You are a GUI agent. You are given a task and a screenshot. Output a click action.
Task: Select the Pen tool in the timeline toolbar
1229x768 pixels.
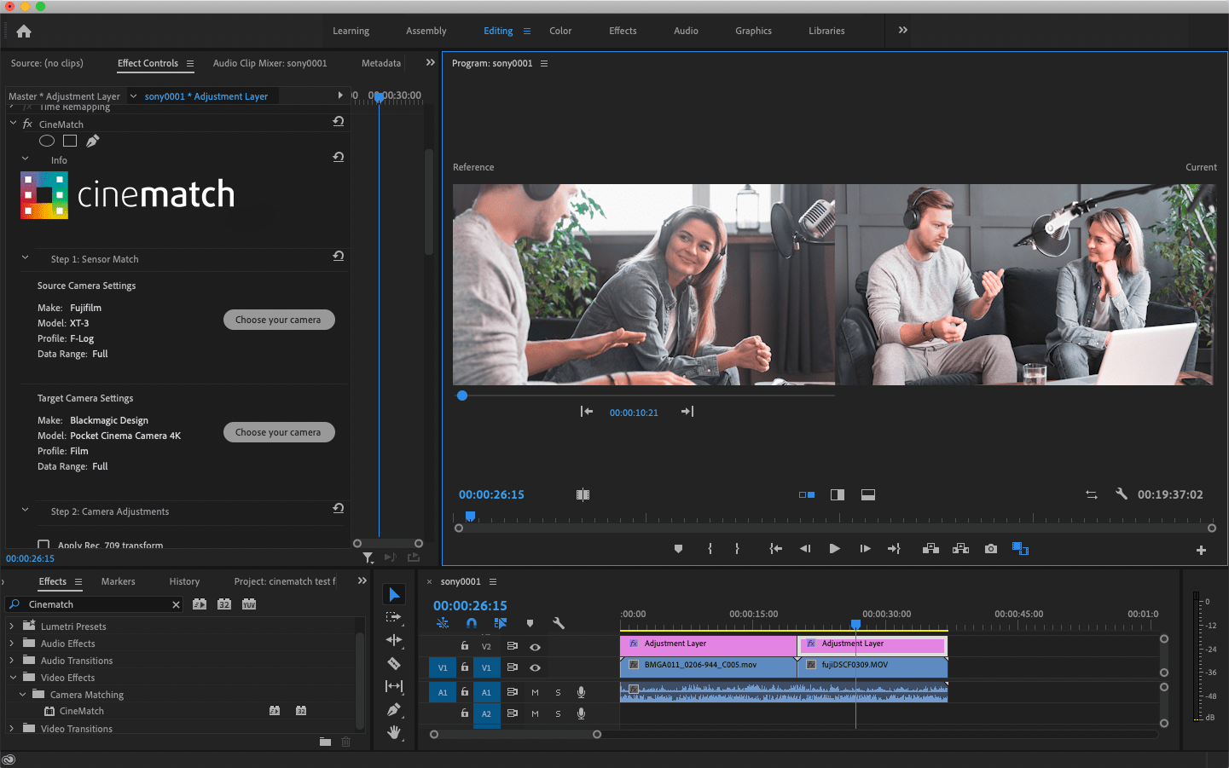click(394, 709)
